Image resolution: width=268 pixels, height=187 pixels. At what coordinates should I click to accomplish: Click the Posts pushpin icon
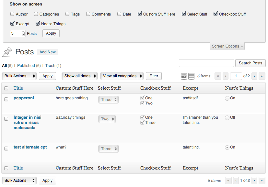(x=7, y=52)
